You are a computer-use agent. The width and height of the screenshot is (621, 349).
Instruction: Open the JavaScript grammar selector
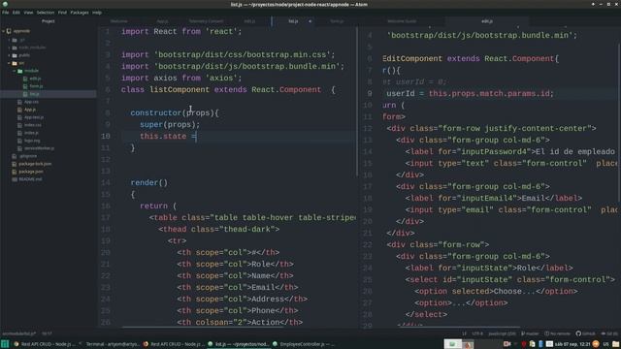pyautogui.click(x=502, y=333)
